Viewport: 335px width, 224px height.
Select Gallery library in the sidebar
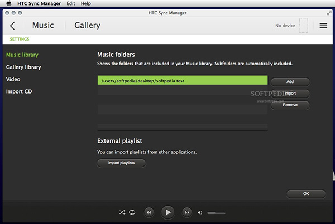[x=23, y=67]
